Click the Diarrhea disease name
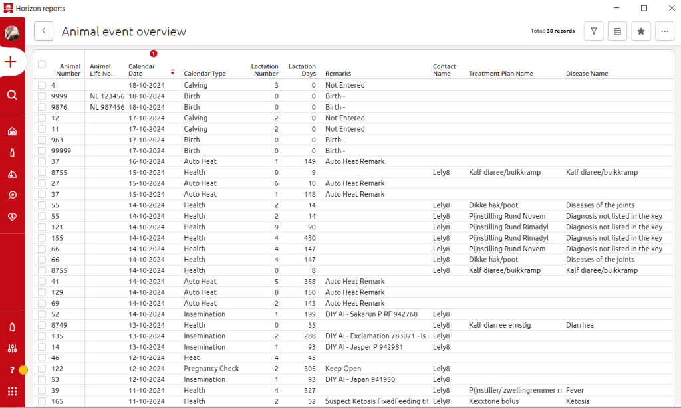This screenshot has height=408, width=681. pos(579,325)
